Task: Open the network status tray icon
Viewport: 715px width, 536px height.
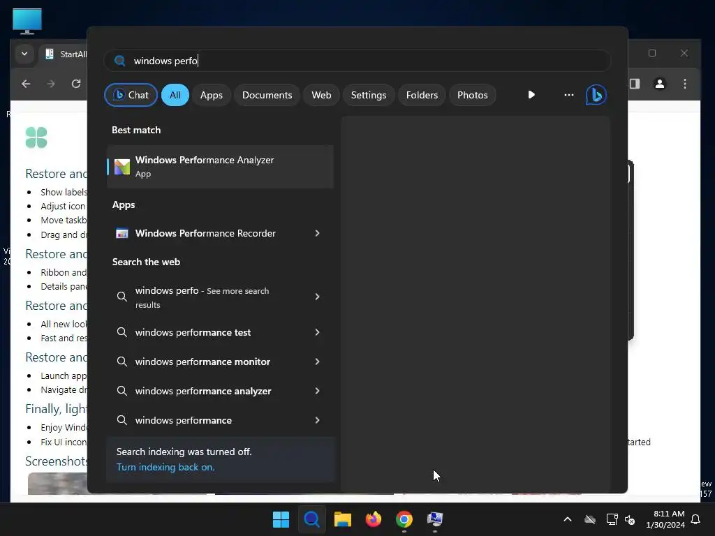Action: tap(612, 519)
